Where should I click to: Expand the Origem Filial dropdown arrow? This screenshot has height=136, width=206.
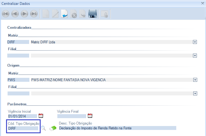(x=195, y=93)
